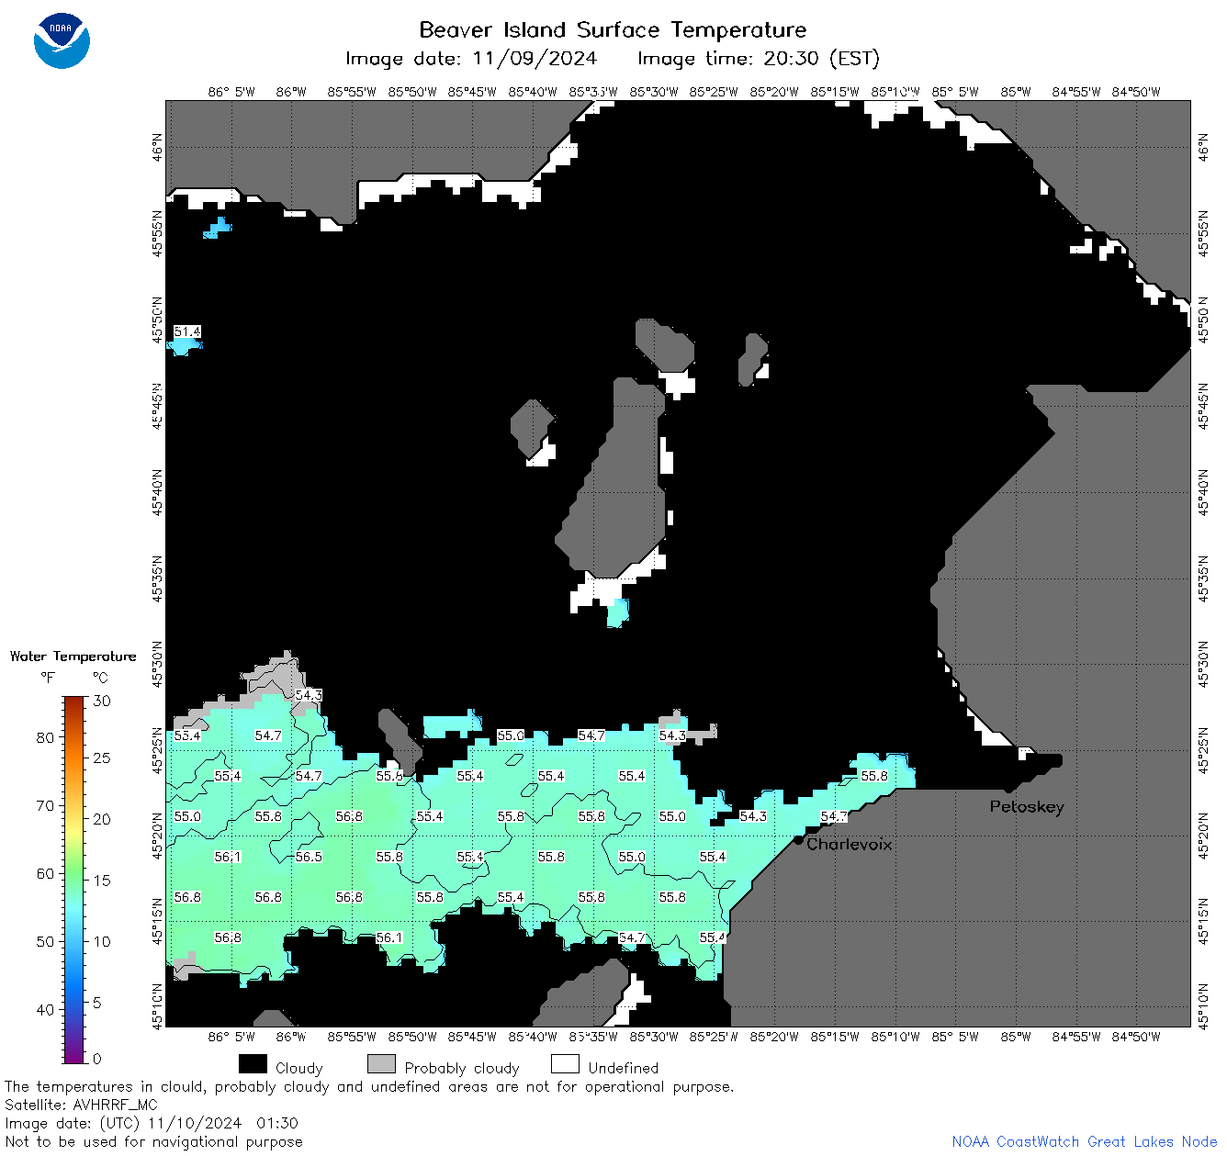The width and height of the screenshot is (1227, 1156).
Task: Click the 25 tick on Celsius scale
Action: pos(102,758)
